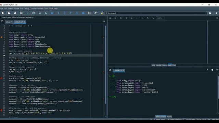Open the PYTHONPATH manager python icon
The image size is (219, 123).
(x=102, y=13)
